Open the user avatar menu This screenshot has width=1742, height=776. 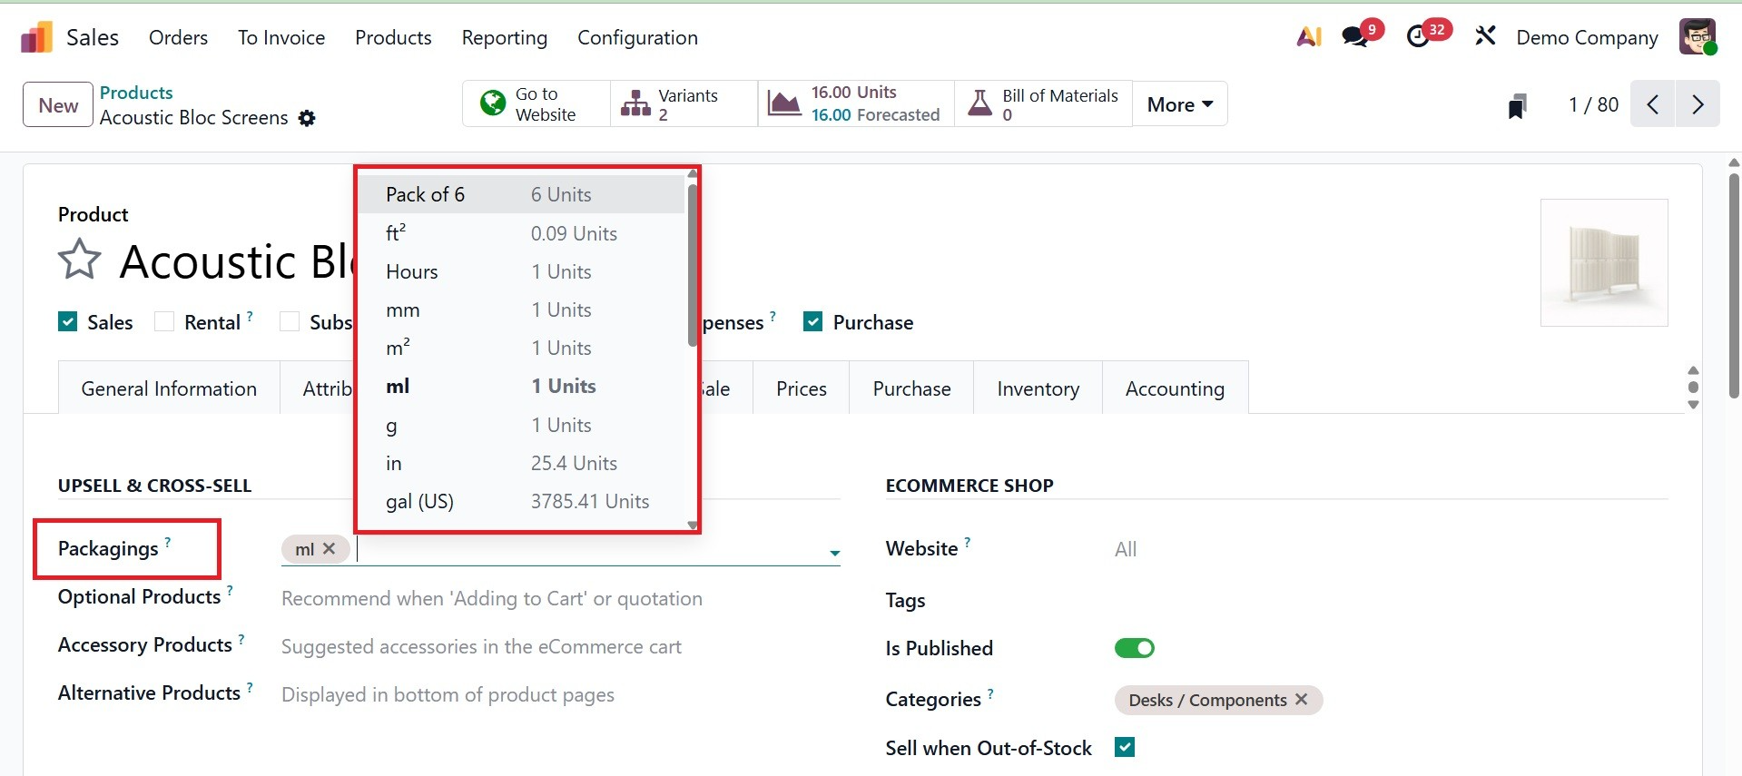point(1697,37)
